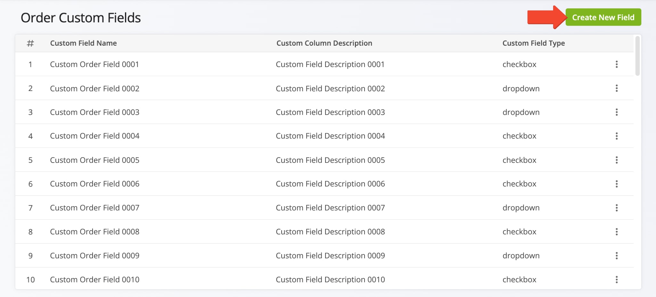This screenshot has height=297, width=656.
Task: Click Custom Field Description 0004 cell
Action: [x=330, y=136]
